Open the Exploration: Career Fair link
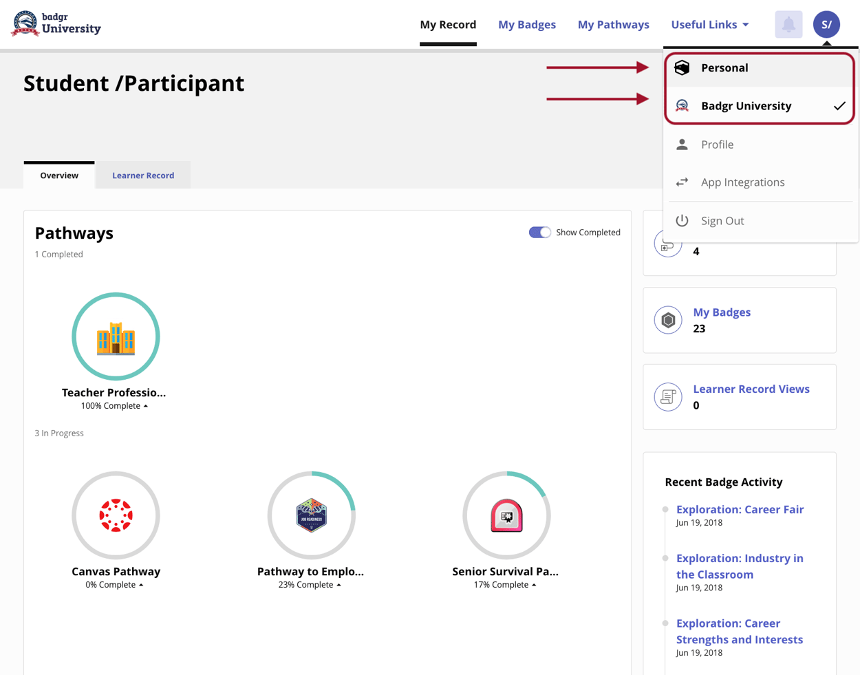 pos(740,510)
